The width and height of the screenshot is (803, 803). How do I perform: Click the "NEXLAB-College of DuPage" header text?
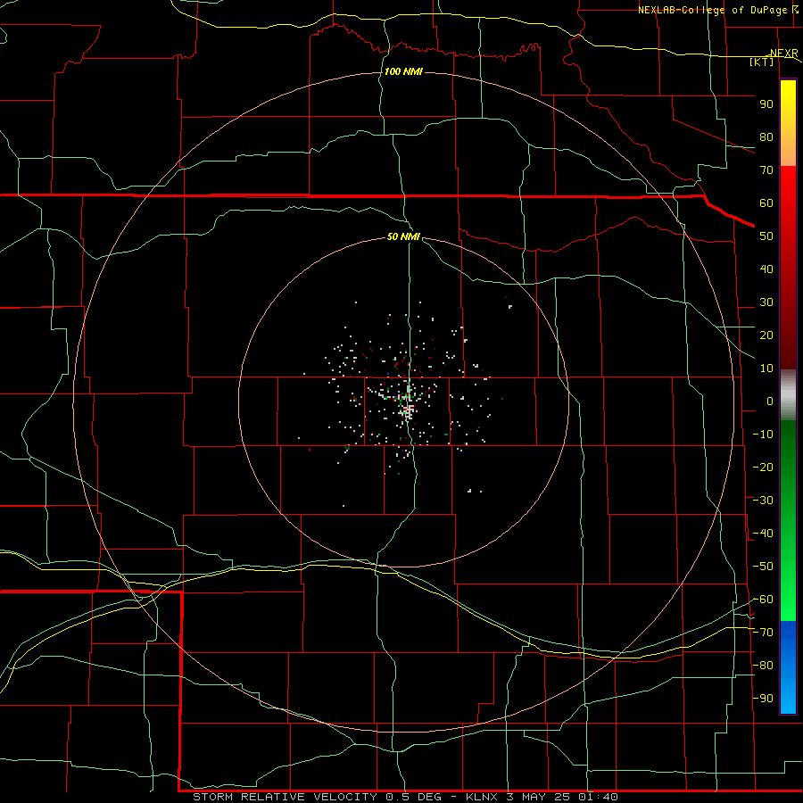tap(712, 10)
